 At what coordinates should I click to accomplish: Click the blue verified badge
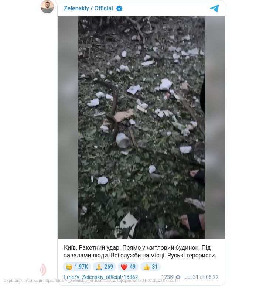tap(119, 8)
